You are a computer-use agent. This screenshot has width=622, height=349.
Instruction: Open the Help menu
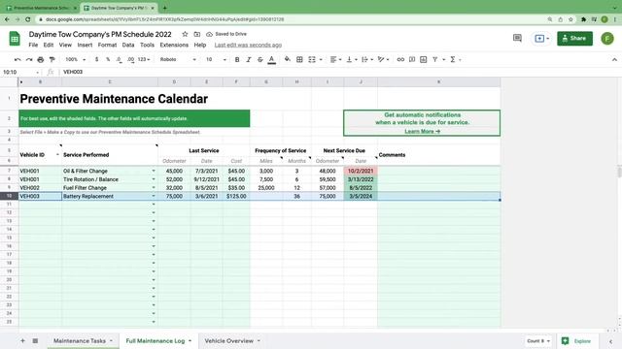200,46
